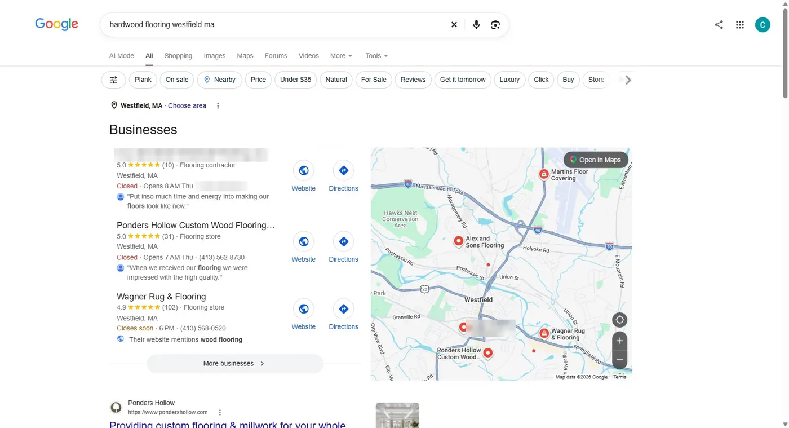Screen dimensions: 789x428
Task: Start voice search with microphone
Action: (x=476, y=25)
